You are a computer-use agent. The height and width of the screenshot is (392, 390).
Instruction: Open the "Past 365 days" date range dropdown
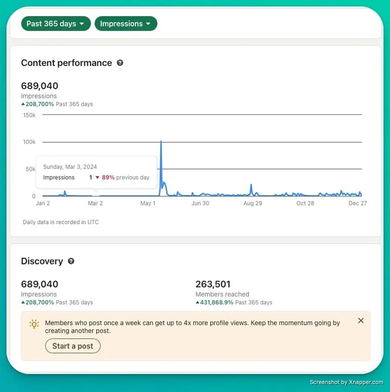[x=56, y=23]
